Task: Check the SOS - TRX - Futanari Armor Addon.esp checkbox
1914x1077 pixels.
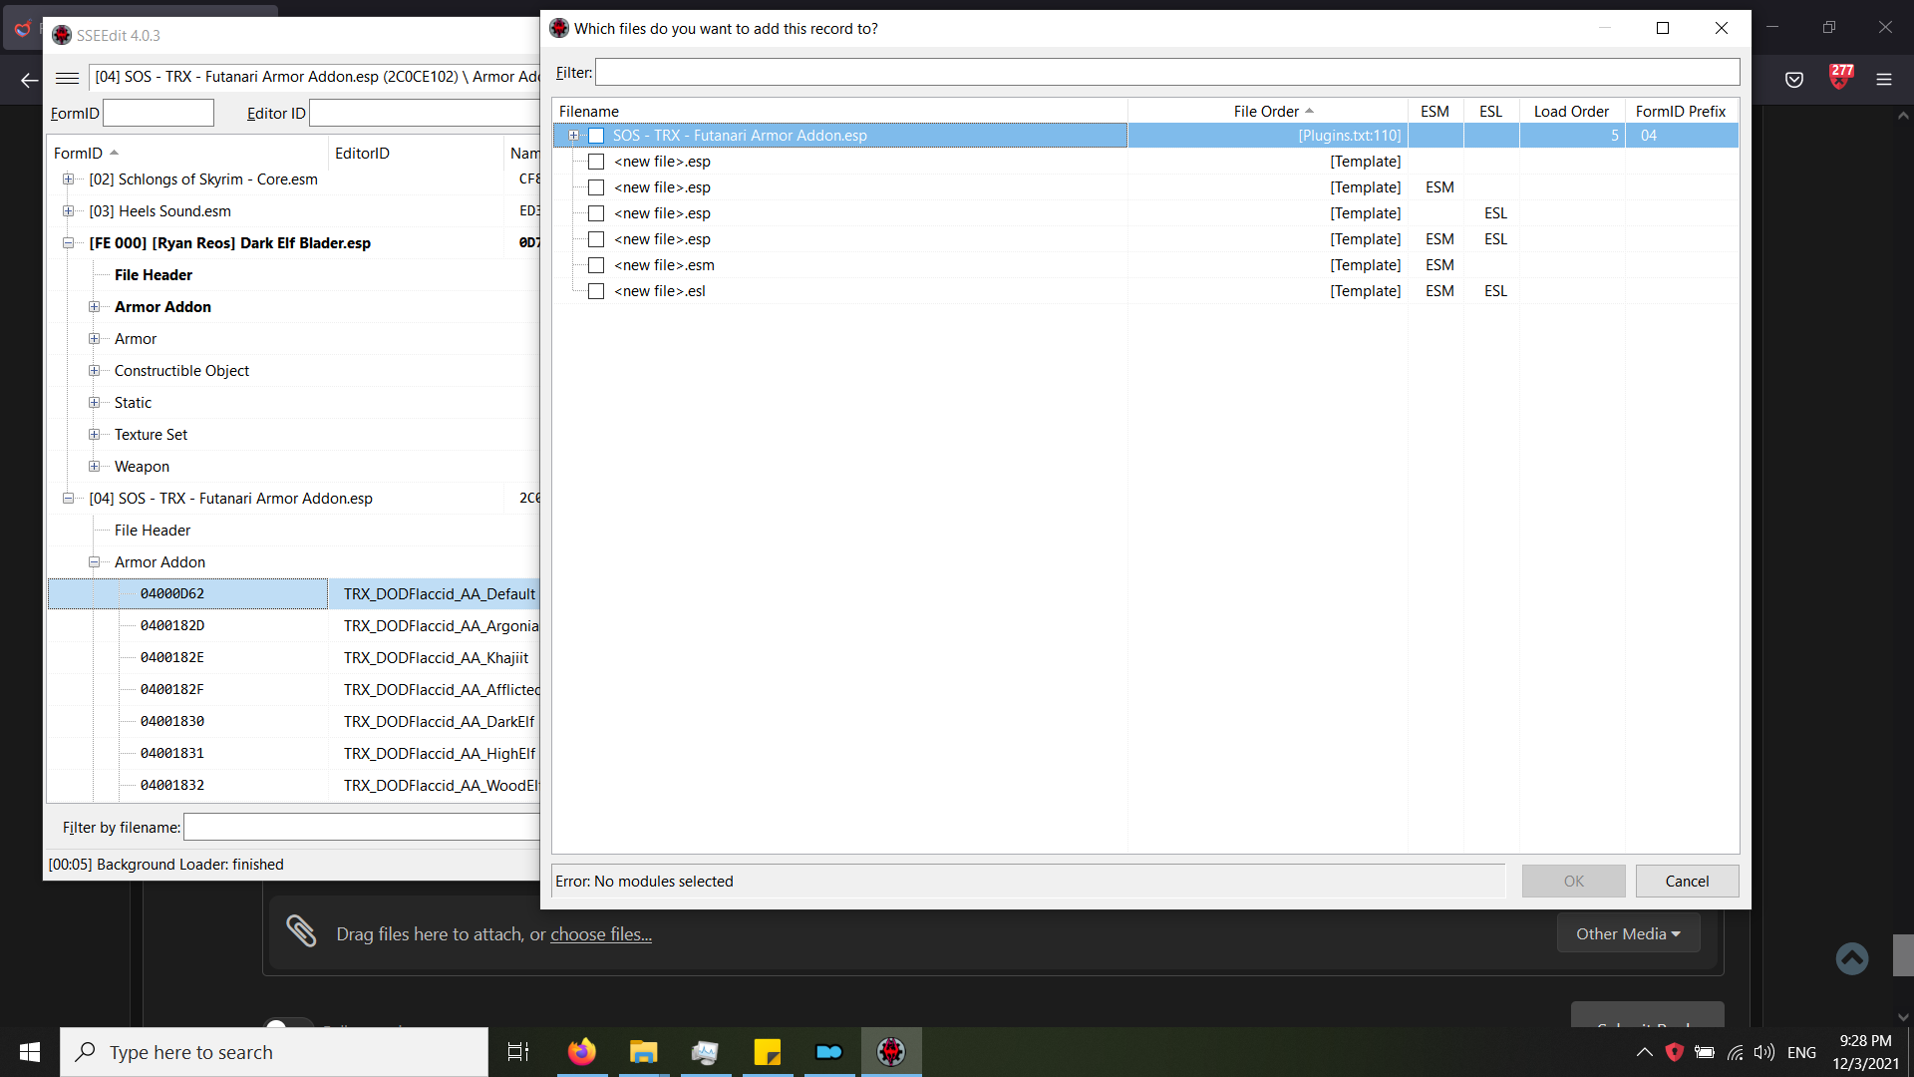Action: (x=596, y=136)
